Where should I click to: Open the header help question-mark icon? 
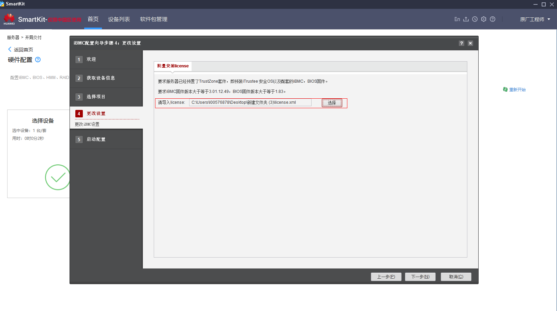click(493, 19)
